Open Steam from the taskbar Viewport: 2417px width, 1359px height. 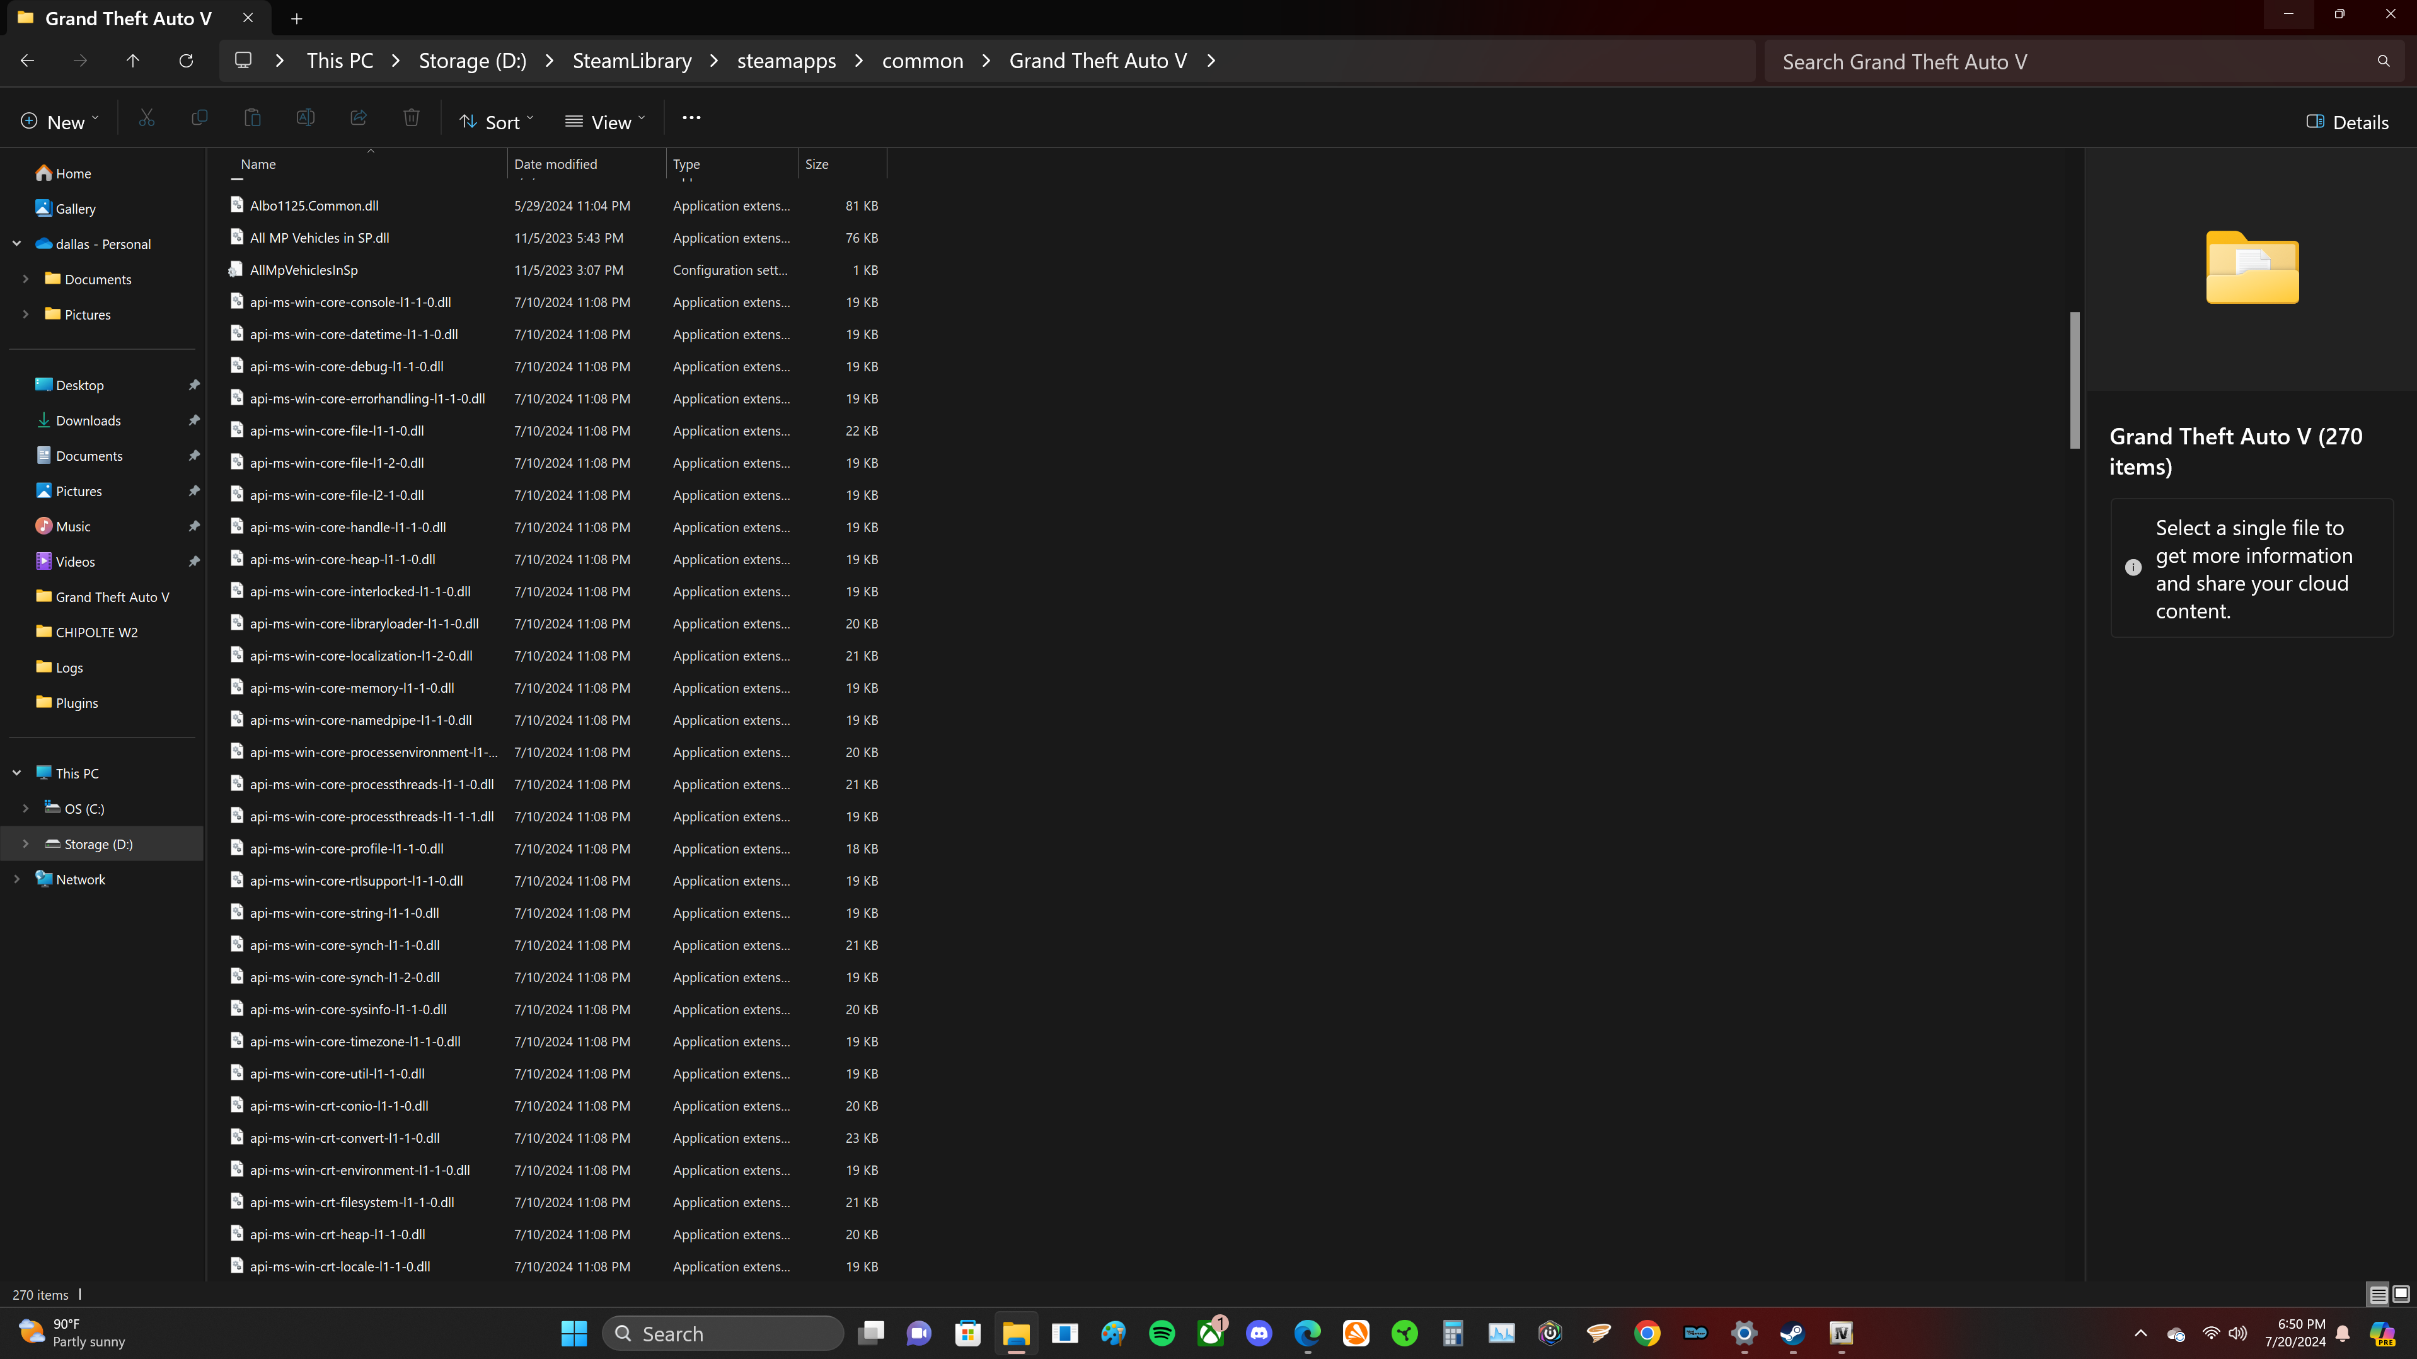click(1792, 1334)
